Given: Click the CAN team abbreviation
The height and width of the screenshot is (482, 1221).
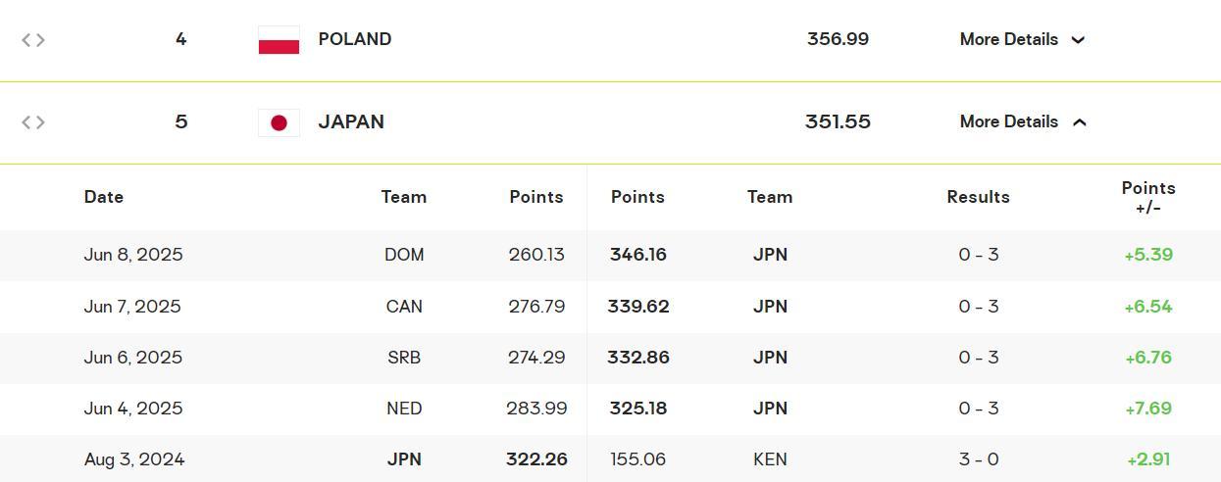Looking at the screenshot, I should click(404, 307).
